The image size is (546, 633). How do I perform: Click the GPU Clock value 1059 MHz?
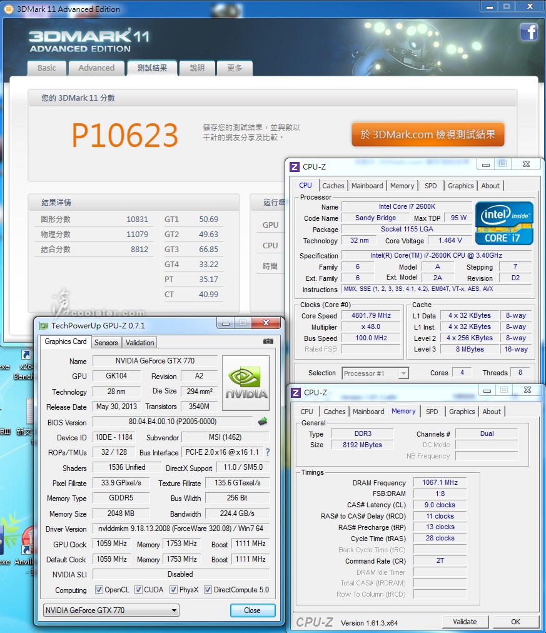[x=111, y=544]
